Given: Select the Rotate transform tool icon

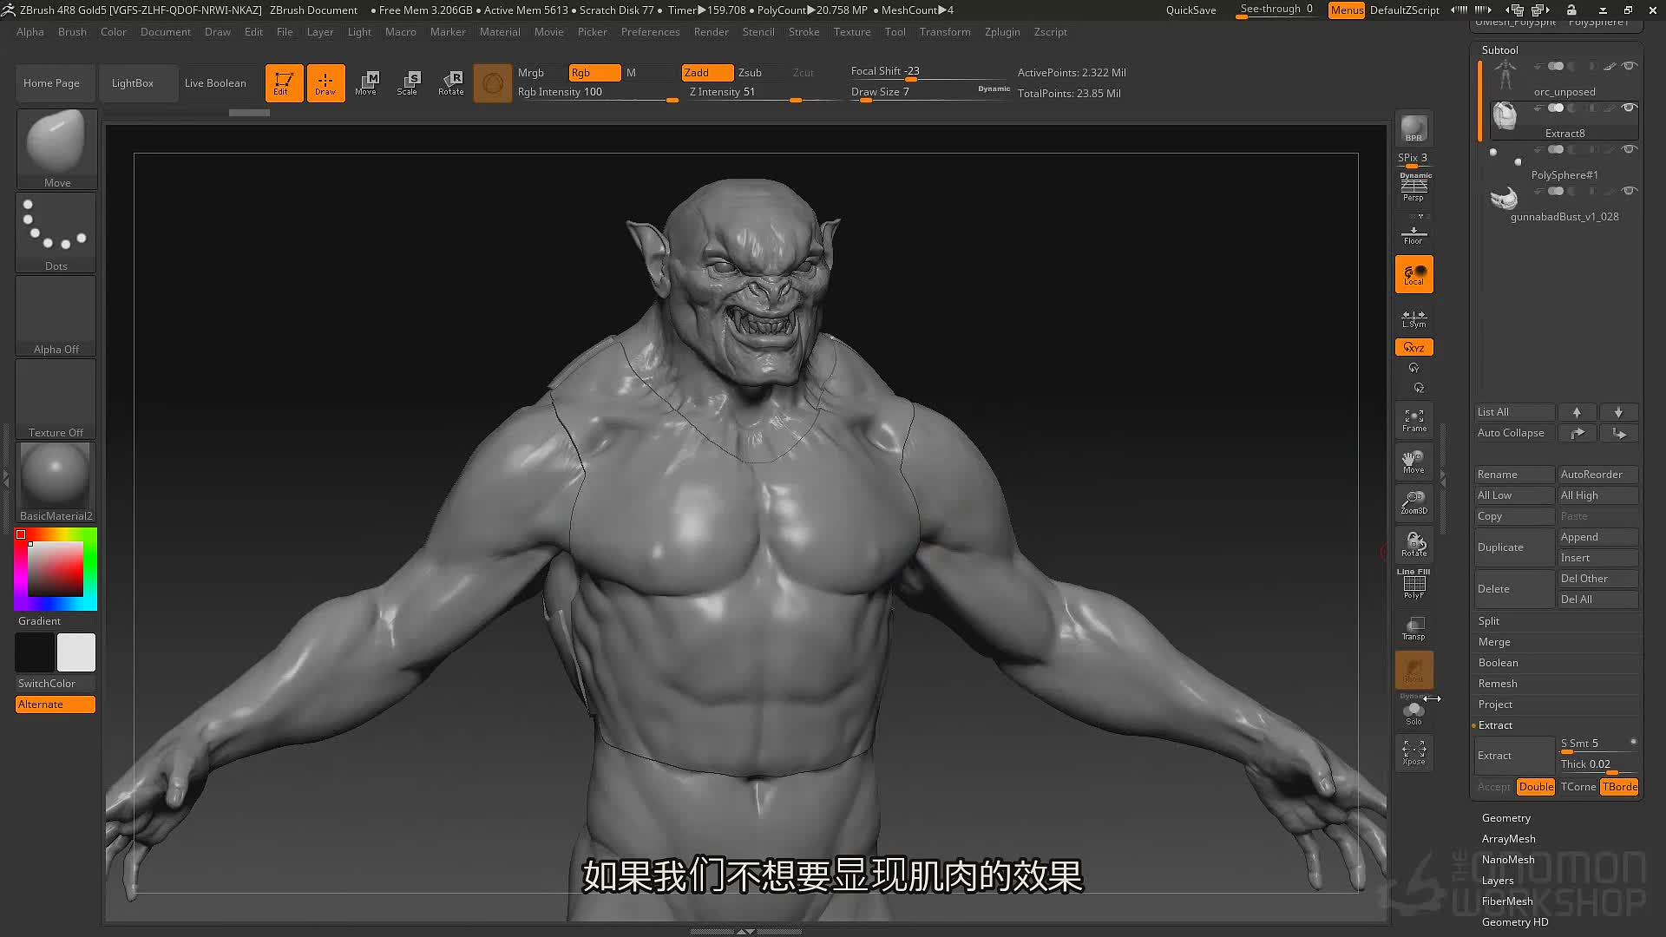Looking at the screenshot, I should pos(450,83).
